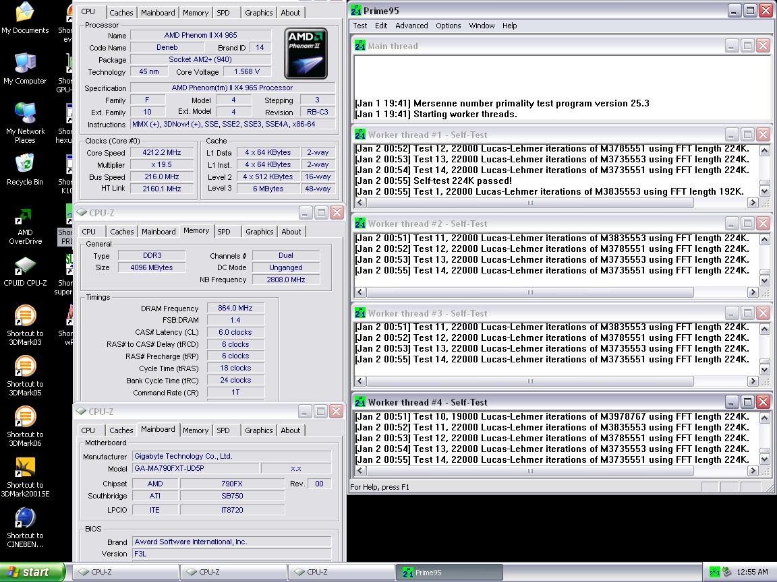Image resolution: width=777 pixels, height=582 pixels.
Task: Switch to Caches tab in top CPU-Z
Action: pos(121,13)
